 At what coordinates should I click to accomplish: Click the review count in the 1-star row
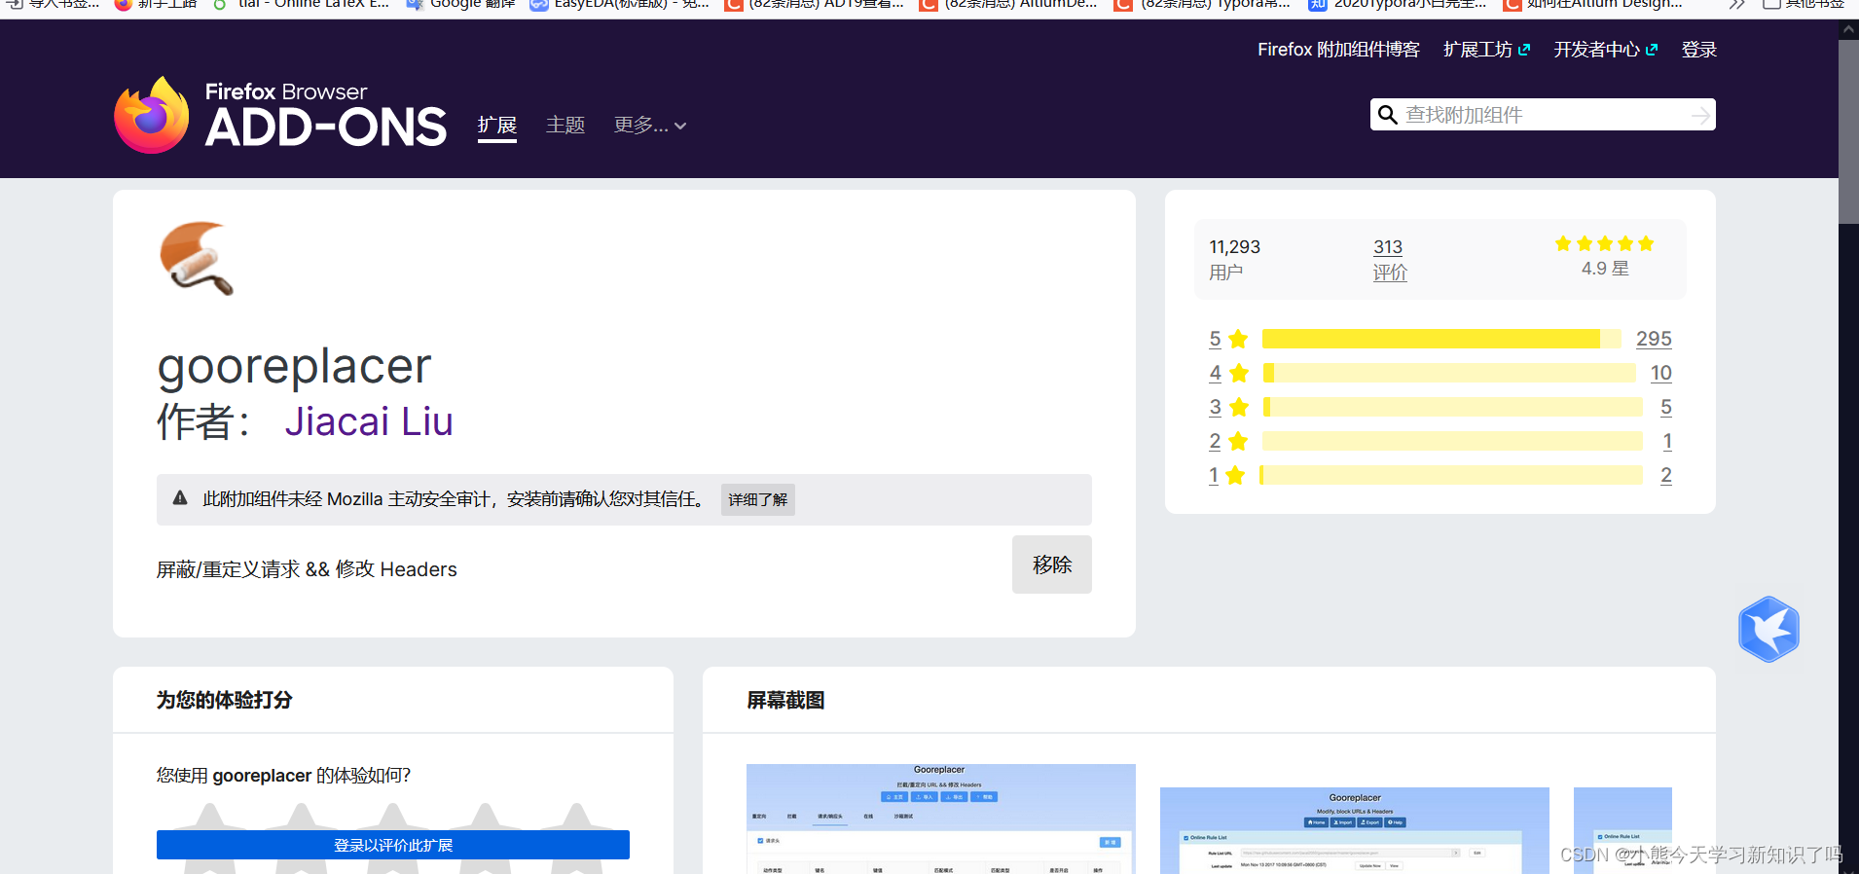pos(1666,475)
